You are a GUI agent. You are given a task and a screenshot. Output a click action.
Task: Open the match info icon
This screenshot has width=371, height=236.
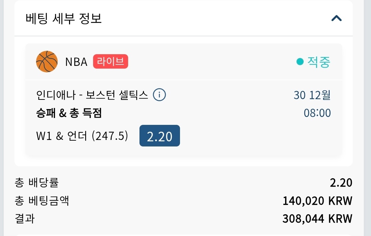coord(159,95)
